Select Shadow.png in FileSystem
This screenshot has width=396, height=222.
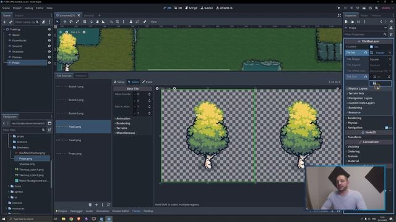(x=27, y=164)
